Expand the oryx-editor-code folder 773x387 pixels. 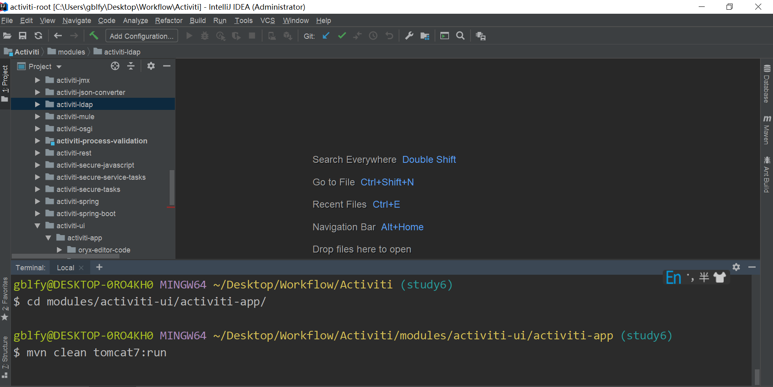(59, 250)
